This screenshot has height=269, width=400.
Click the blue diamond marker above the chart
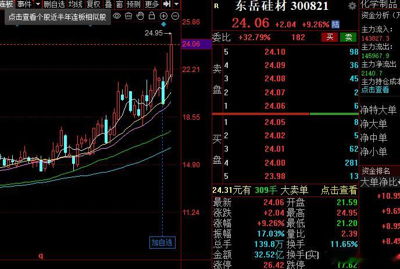tap(163, 24)
